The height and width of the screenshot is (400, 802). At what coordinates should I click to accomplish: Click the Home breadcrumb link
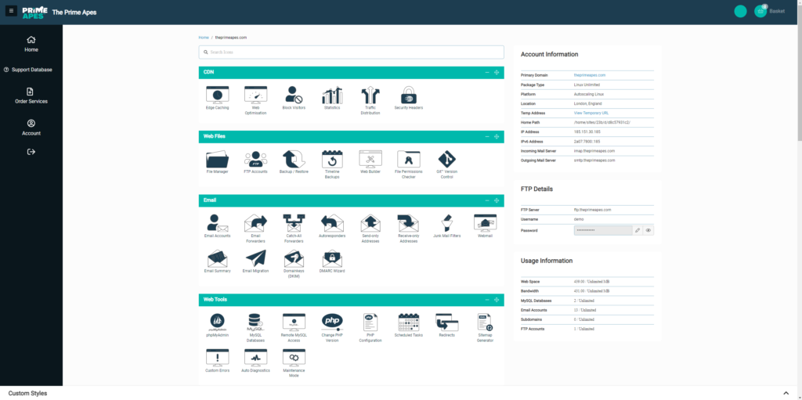tap(204, 38)
